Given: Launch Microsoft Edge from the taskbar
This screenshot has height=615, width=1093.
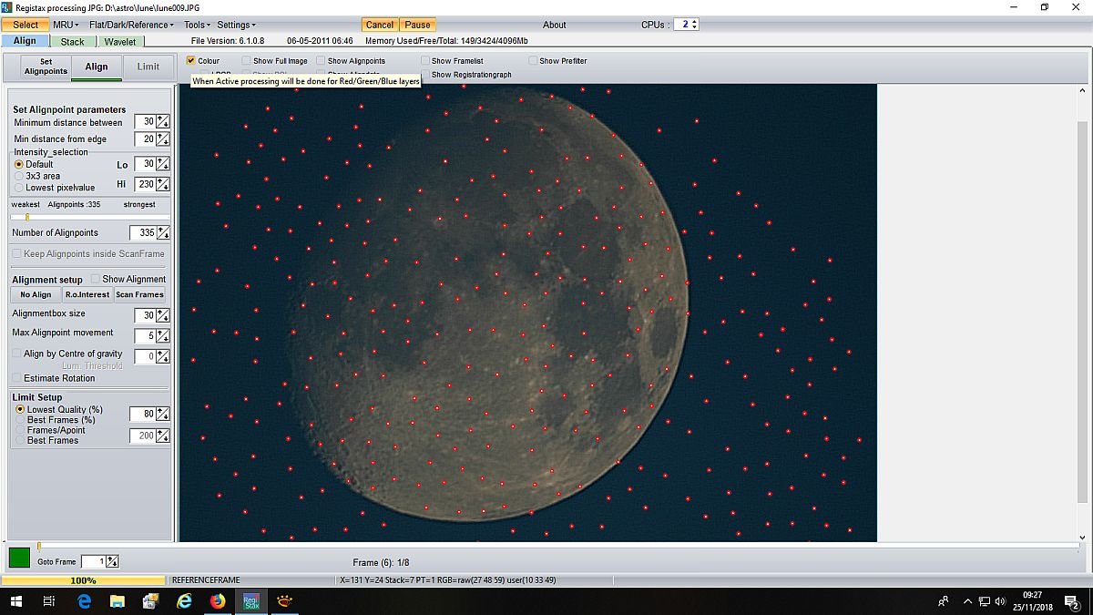Looking at the screenshot, I should (x=84, y=601).
